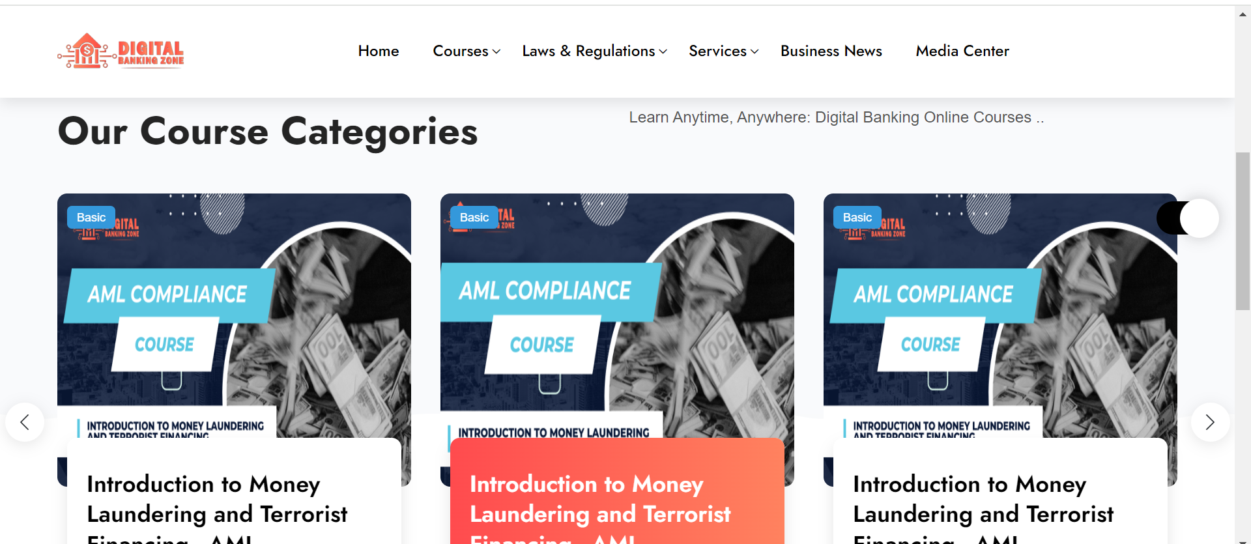
Task: Toggle the dark mode switch
Action: tap(1188, 218)
